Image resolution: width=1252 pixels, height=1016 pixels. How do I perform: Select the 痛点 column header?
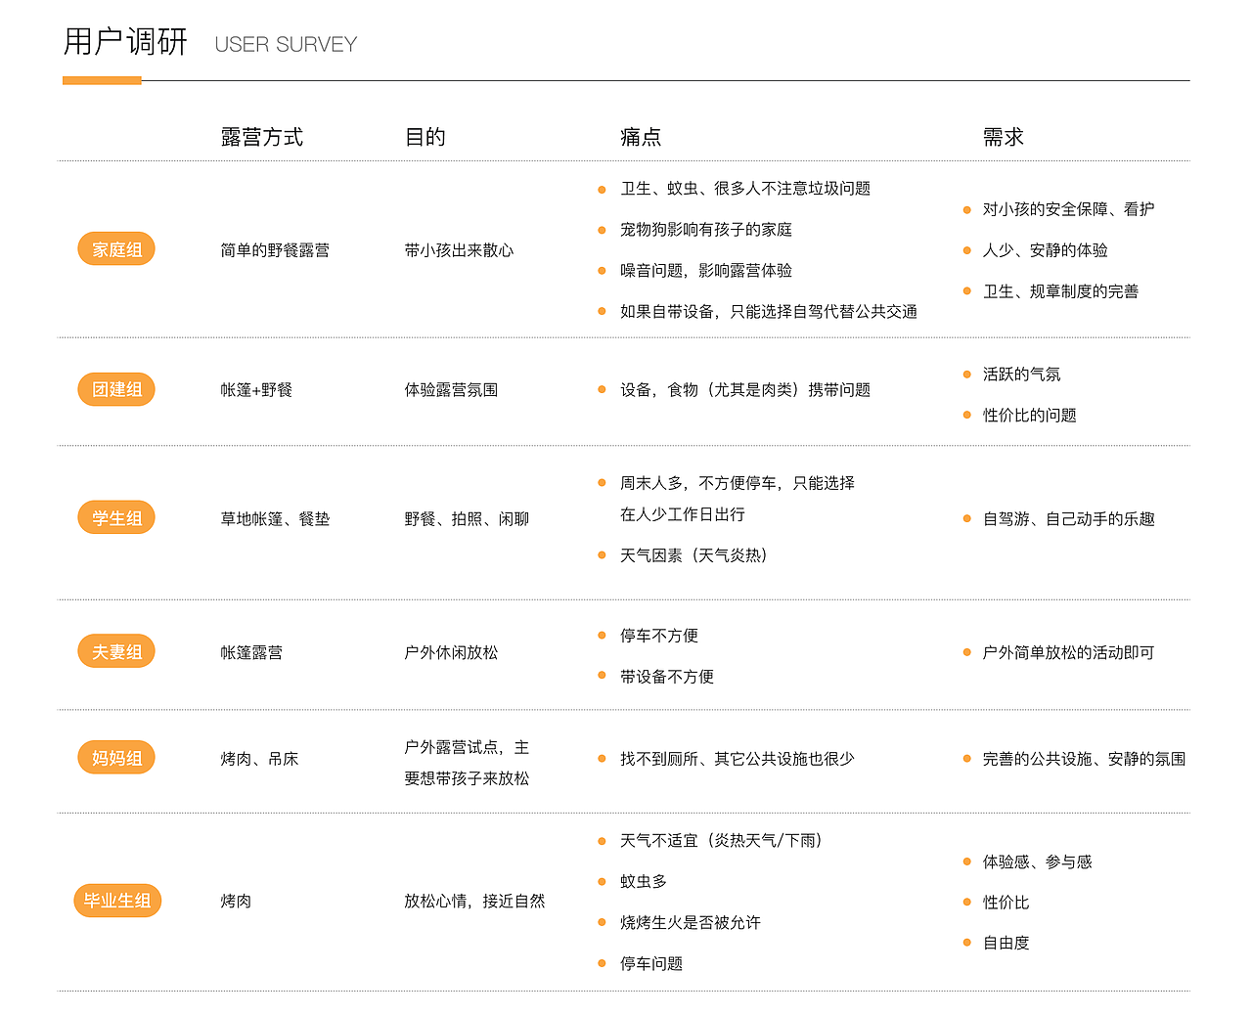pos(641,137)
